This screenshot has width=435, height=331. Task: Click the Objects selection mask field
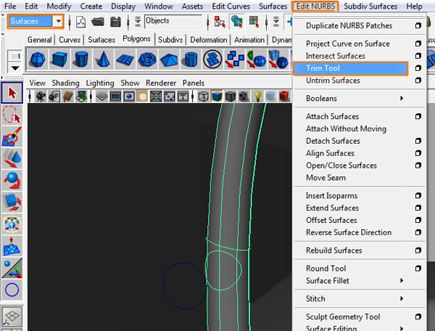coord(173,21)
